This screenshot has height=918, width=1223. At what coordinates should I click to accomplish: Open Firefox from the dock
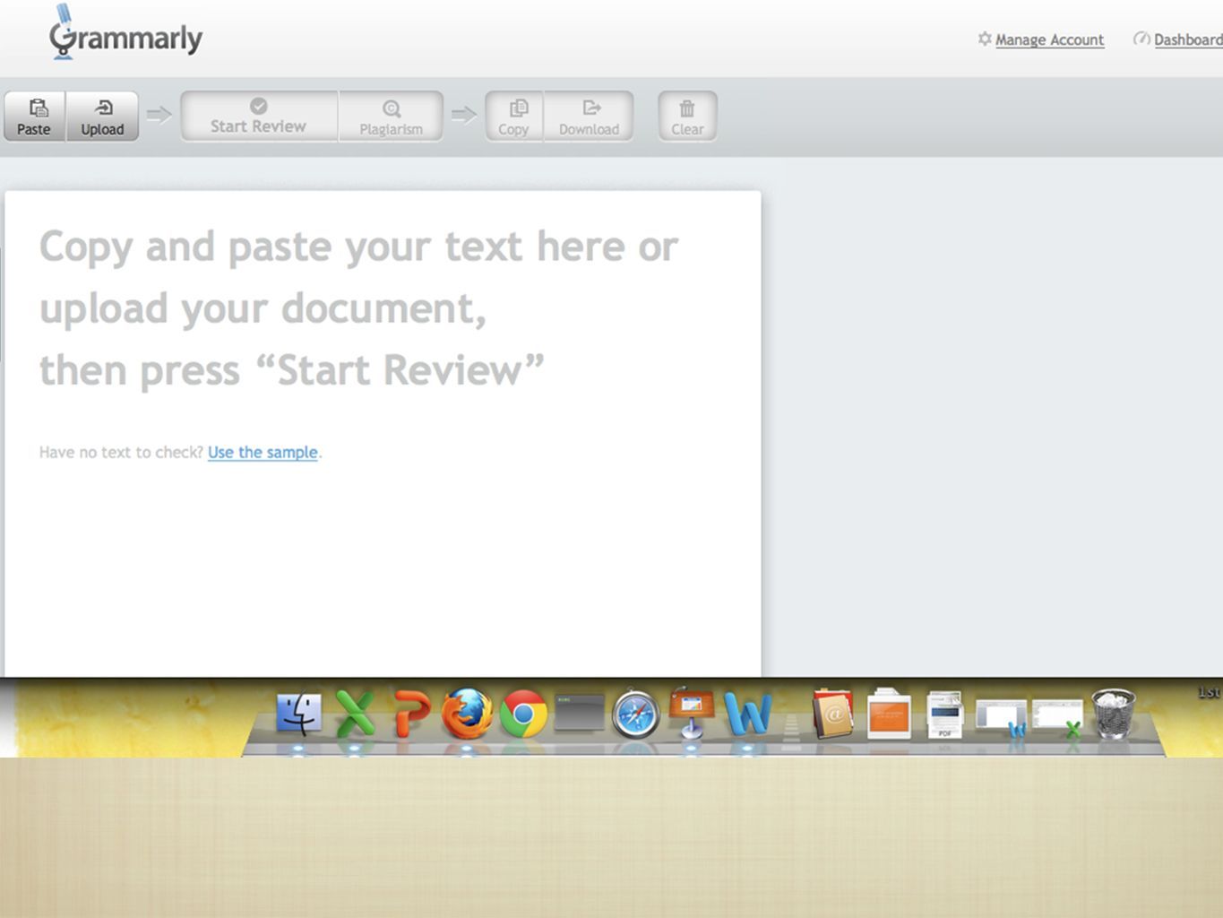(x=467, y=714)
